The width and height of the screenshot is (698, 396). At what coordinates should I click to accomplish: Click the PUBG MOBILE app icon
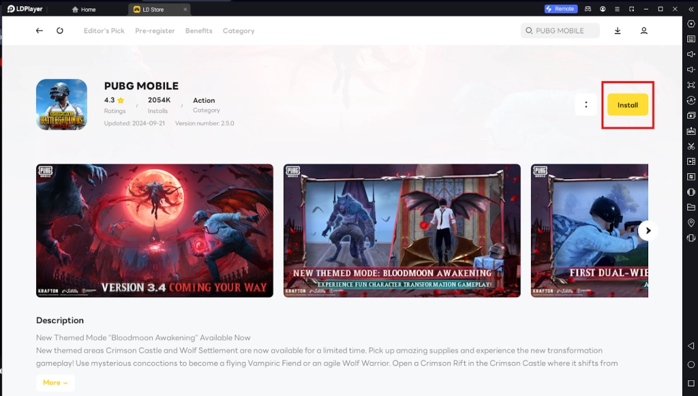[x=61, y=104]
